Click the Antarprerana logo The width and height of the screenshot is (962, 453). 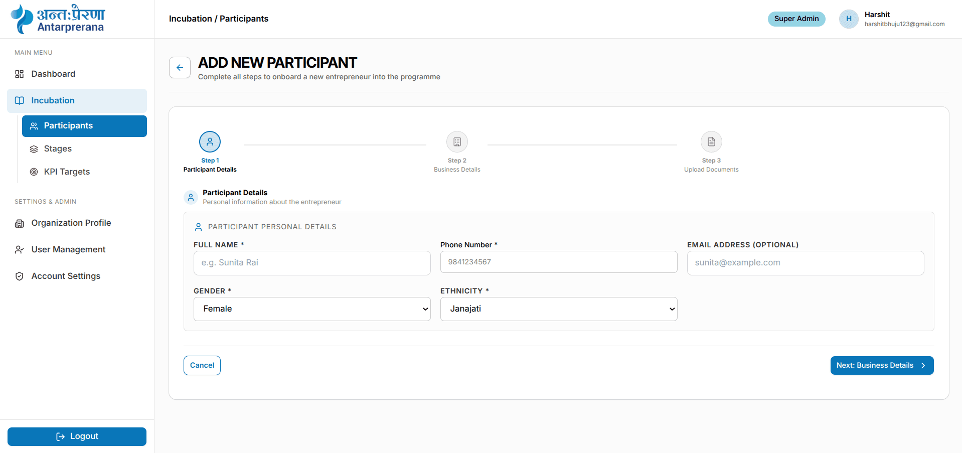pos(58,19)
